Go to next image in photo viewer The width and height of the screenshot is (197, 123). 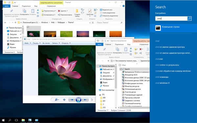click(85, 99)
